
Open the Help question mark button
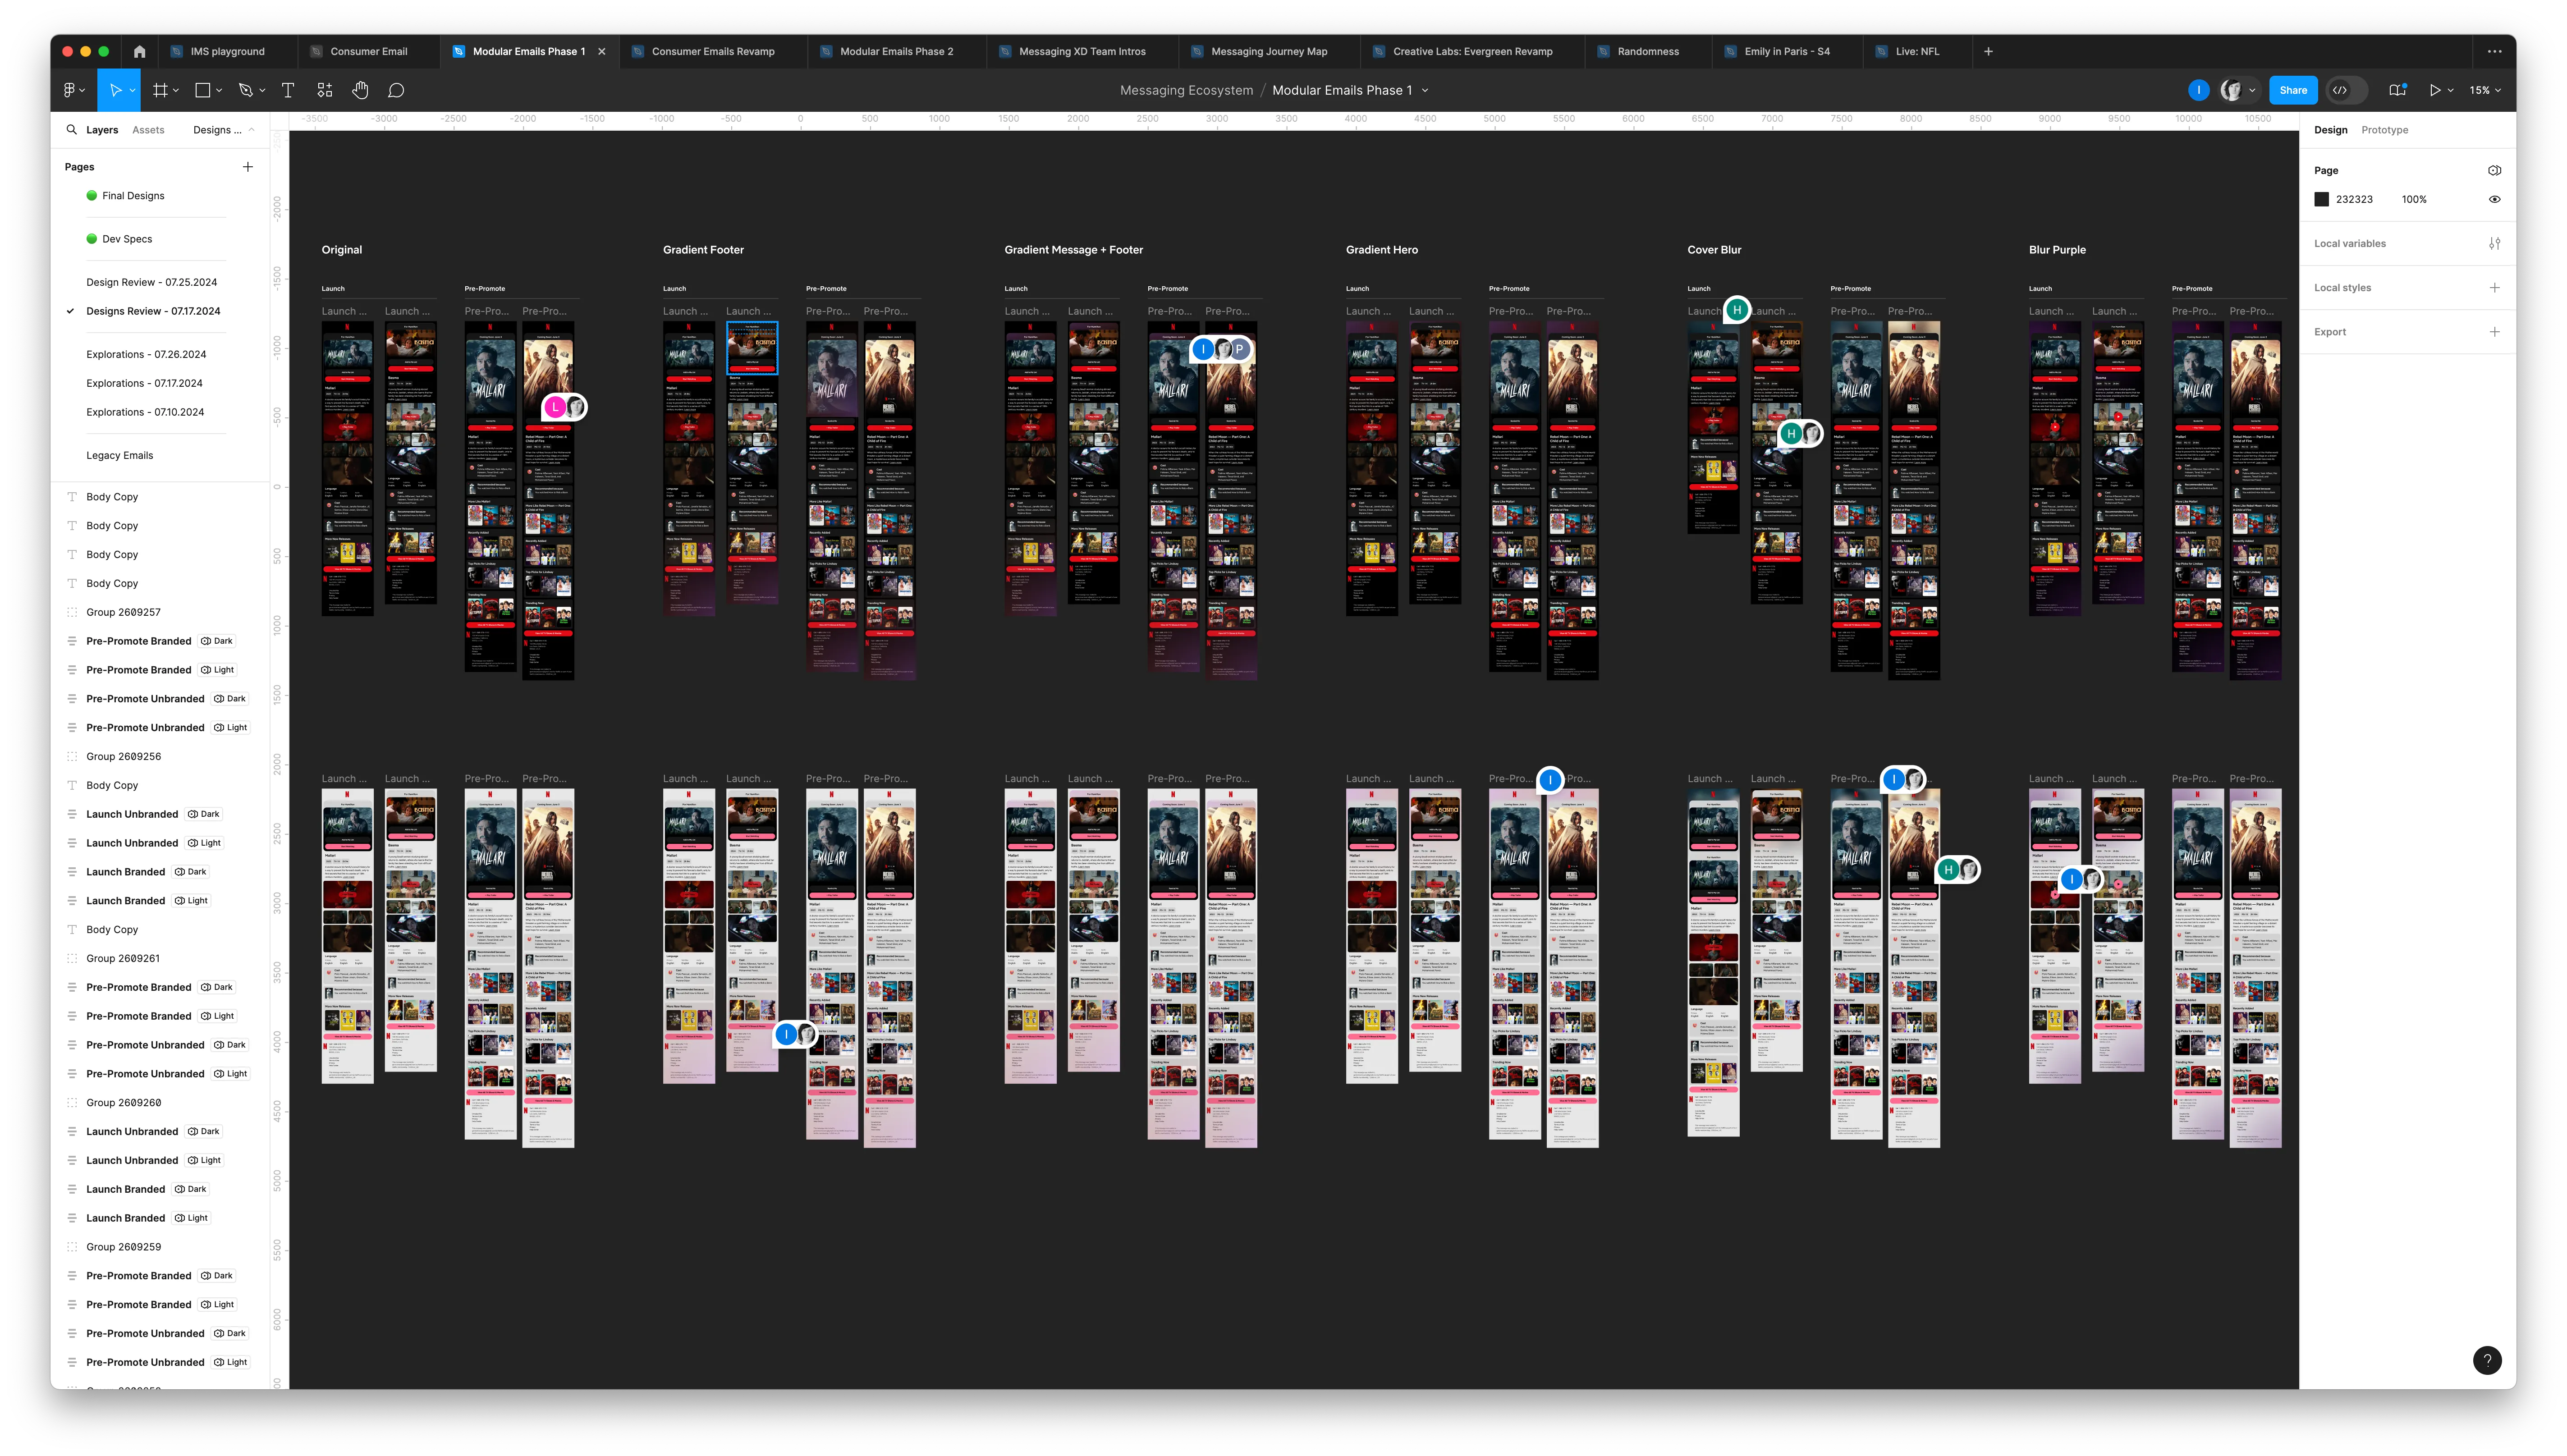coord(2487,1359)
